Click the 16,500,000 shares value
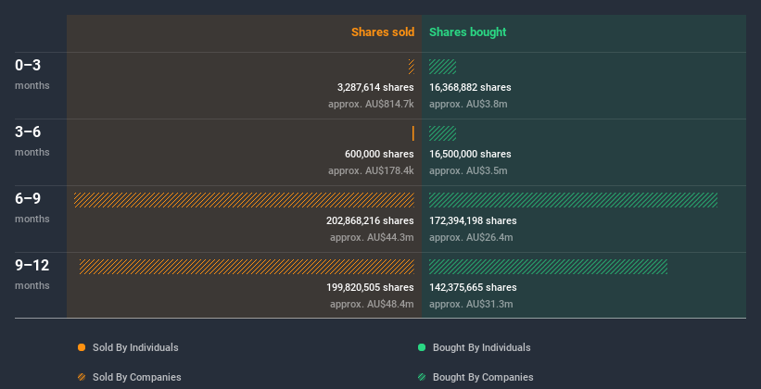Viewport: 761px width, 389px height. pos(470,154)
